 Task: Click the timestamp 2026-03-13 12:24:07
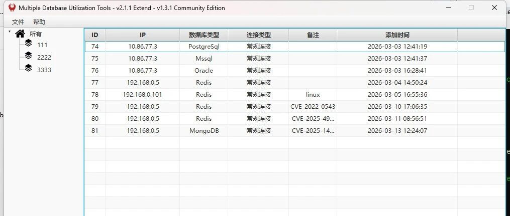(x=397, y=131)
